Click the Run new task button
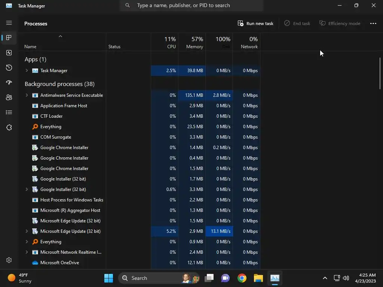 tap(255, 24)
